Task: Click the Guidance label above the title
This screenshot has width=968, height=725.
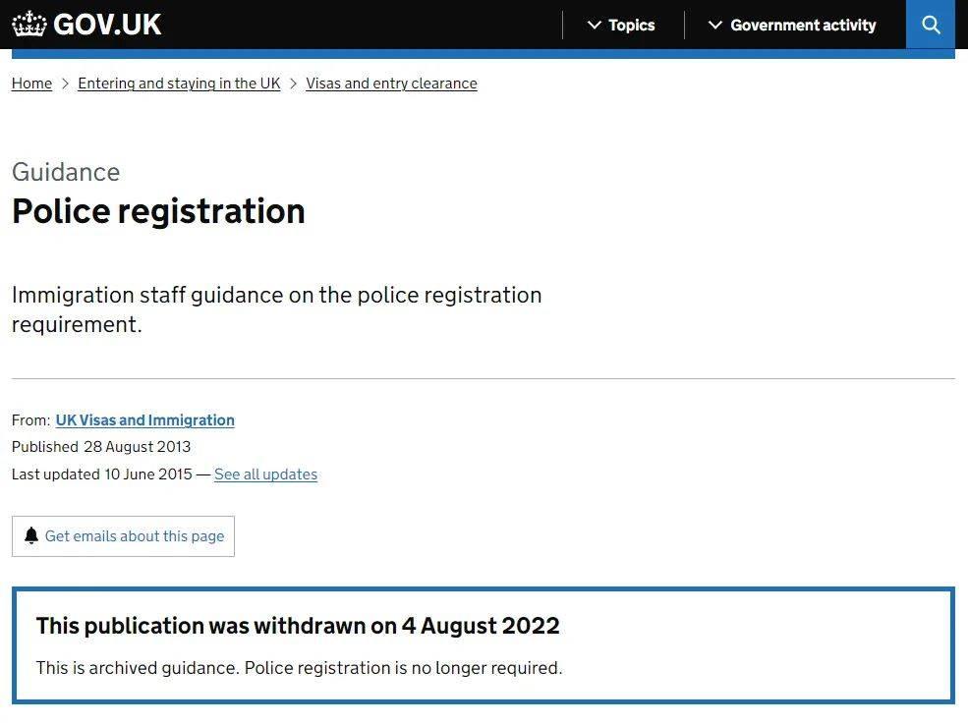Action: (x=66, y=172)
